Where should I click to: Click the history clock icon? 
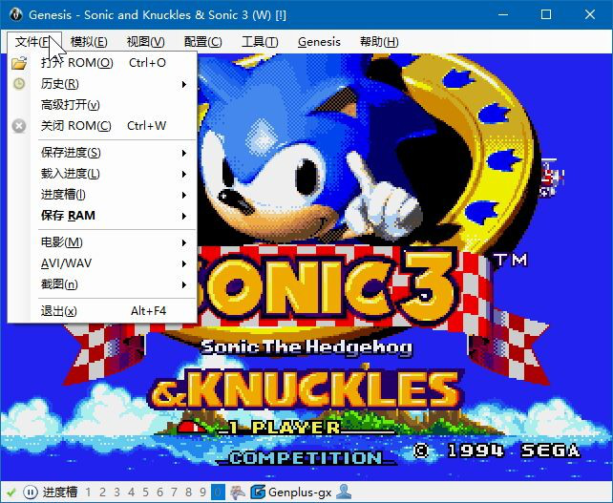(19, 84)
